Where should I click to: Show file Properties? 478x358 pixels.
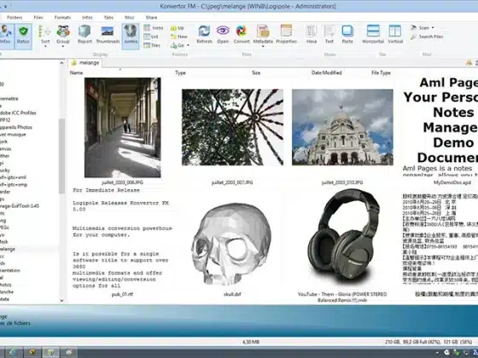286,34
